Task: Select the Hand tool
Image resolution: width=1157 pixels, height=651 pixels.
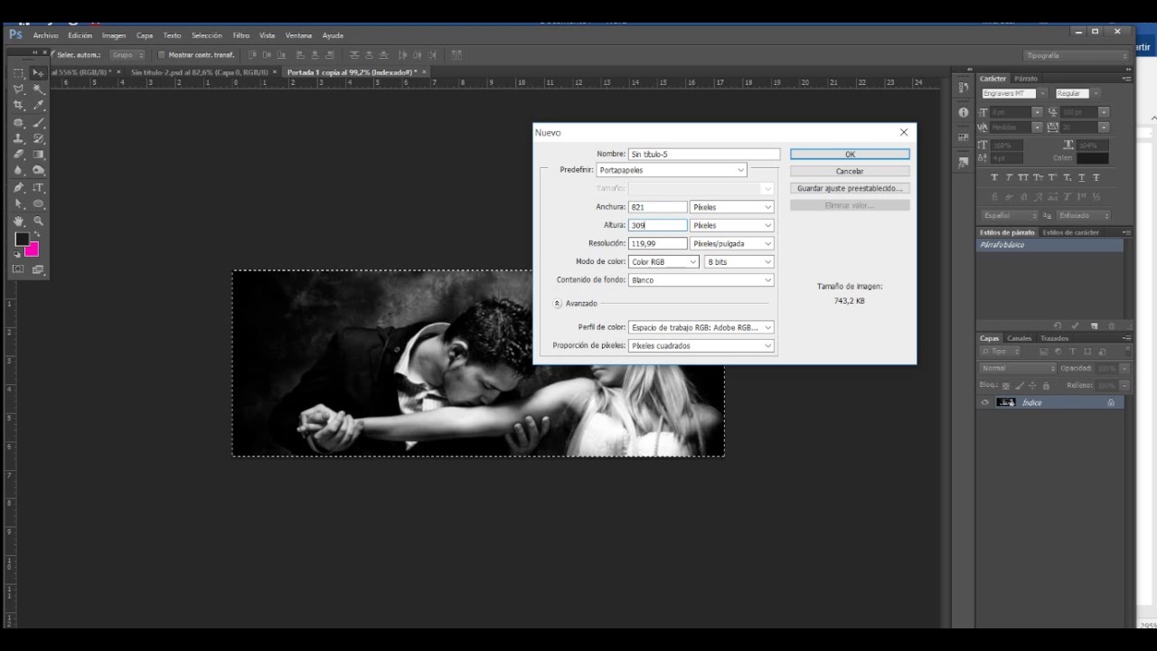Action: (18, 221)
